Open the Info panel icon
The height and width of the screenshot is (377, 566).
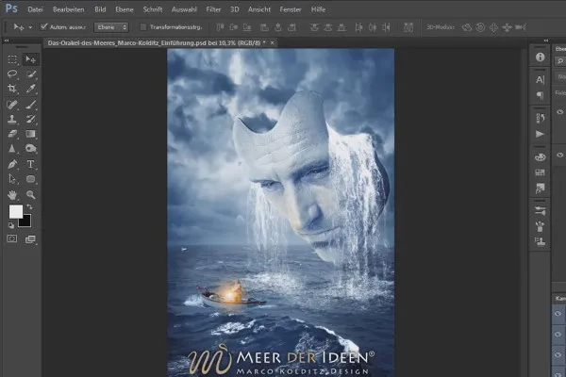tap(540, 57)
